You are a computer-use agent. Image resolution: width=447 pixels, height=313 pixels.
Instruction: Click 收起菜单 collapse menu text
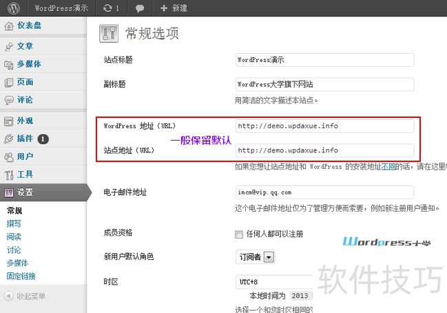pos(31,296)
